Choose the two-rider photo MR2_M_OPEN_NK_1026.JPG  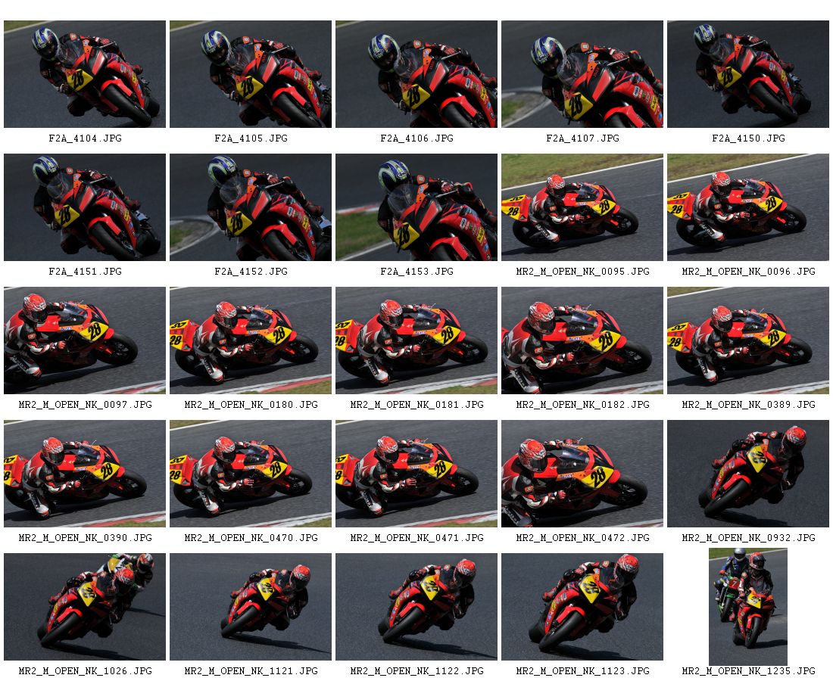tap(85, 607)
